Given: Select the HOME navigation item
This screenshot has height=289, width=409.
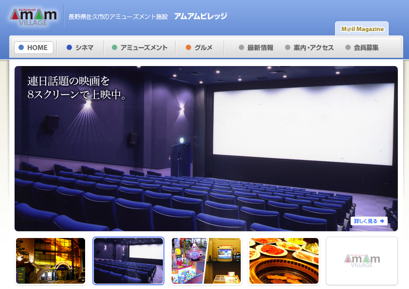Looking at the screenshot, I should click(x=34, y=48).
